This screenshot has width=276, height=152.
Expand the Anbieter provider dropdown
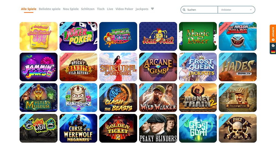click(x=237, y=10)
